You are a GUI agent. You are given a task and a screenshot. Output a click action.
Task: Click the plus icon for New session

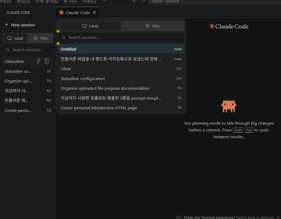click(7, 25)
